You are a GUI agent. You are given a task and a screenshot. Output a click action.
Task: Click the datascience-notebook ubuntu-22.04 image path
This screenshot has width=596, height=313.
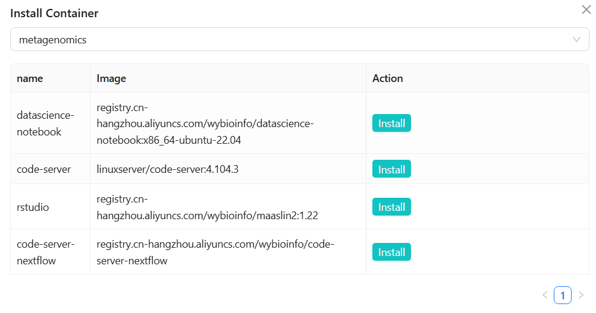click(205, 124)
